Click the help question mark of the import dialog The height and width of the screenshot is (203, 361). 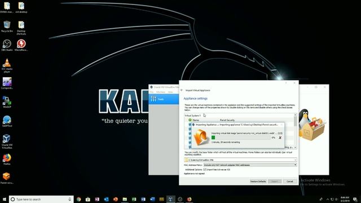(x=286, y=83)
